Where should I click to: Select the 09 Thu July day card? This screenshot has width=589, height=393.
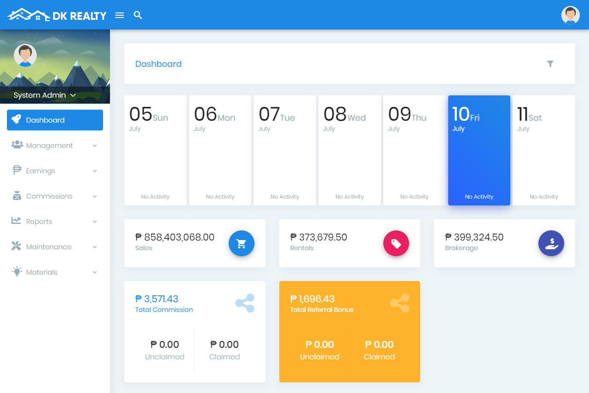[415, 150]
